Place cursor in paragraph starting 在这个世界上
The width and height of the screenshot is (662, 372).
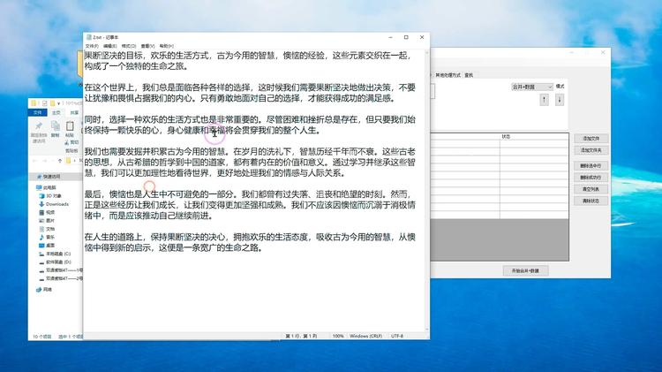click(x=250, y=93)
